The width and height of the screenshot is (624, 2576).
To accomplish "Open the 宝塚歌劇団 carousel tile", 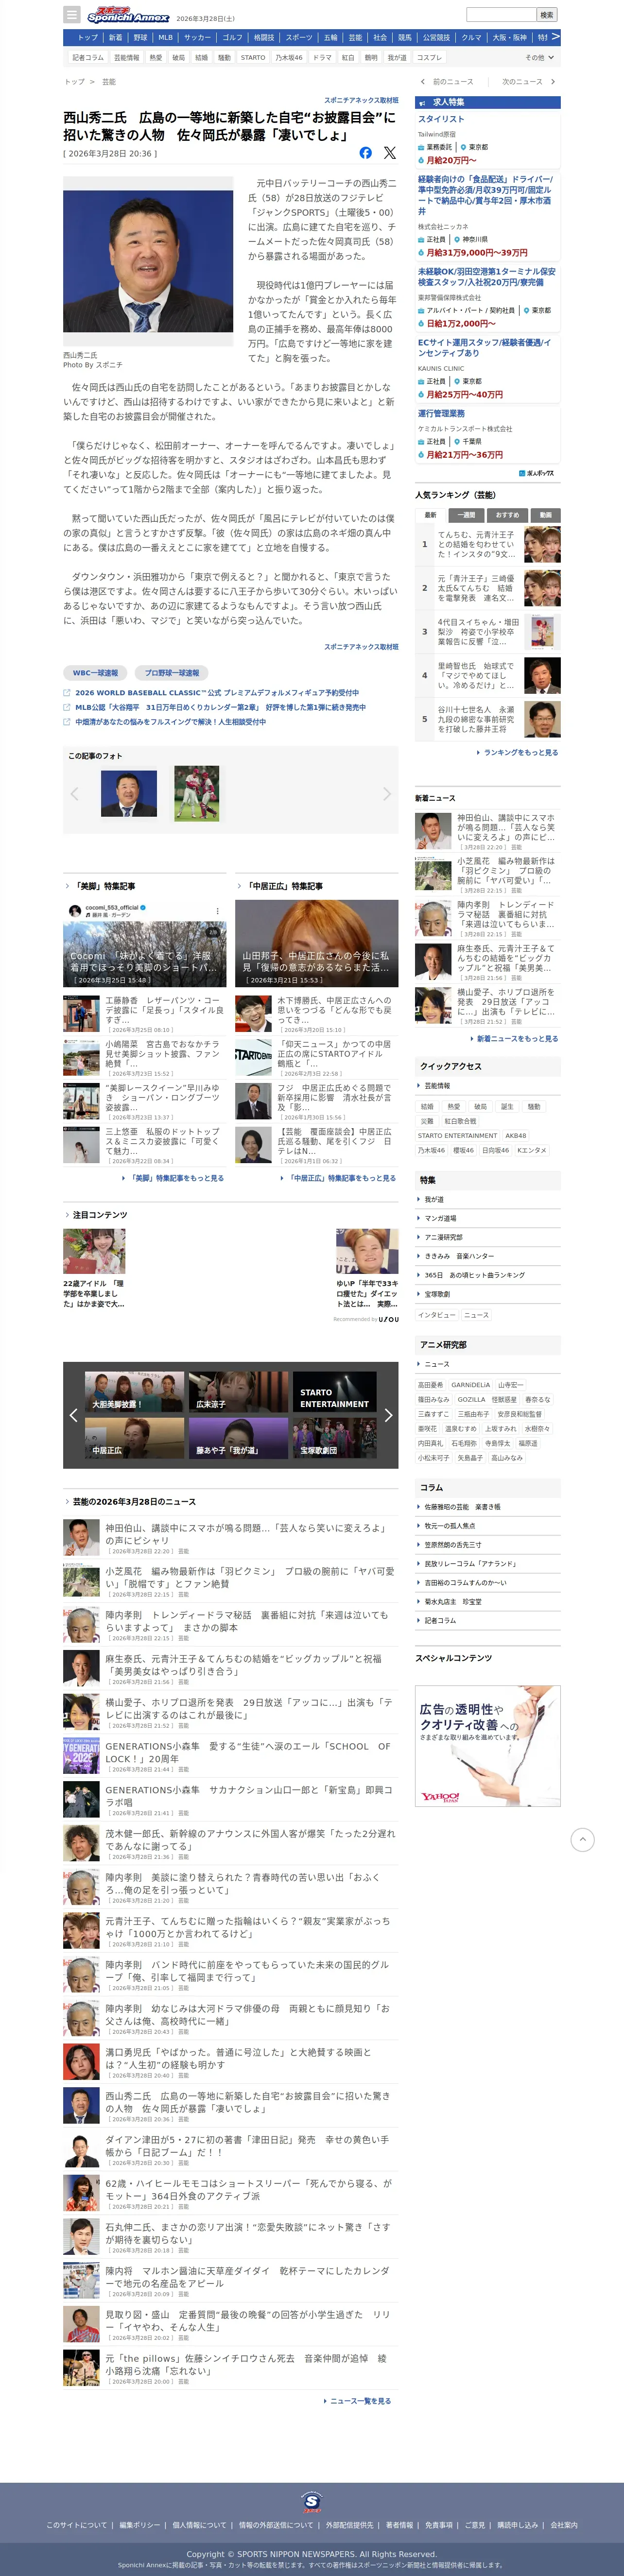I will [335, 1438].
